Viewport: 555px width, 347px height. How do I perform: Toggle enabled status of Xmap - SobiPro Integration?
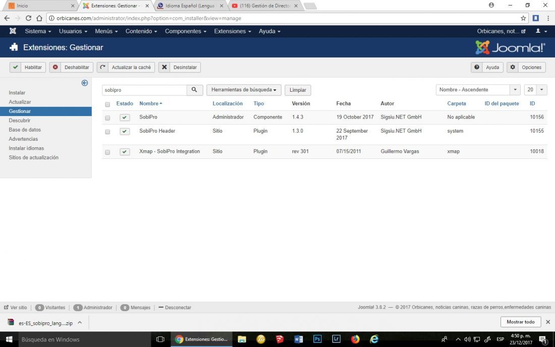tap(125, 152)
